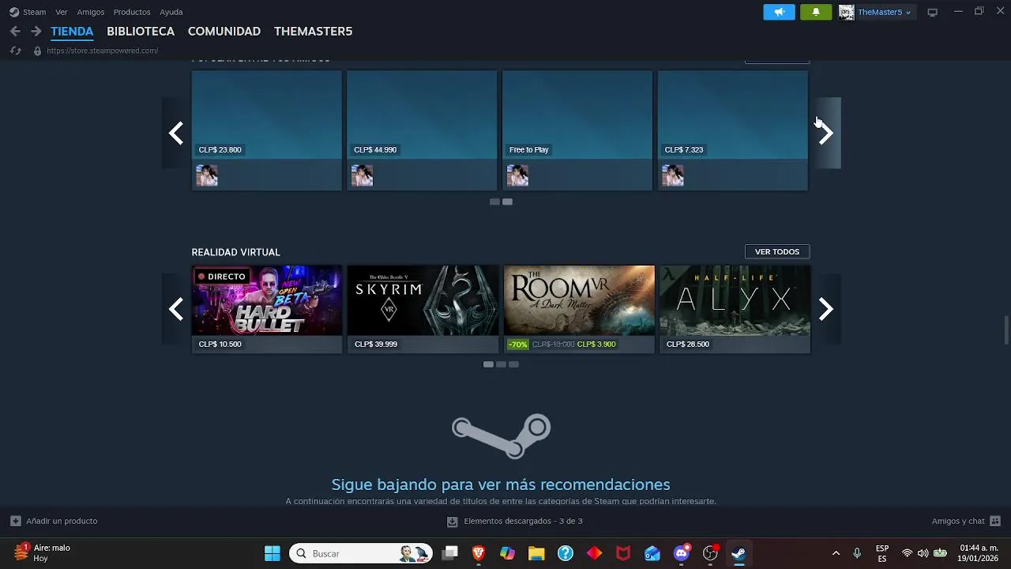Open the Steam announcements megaphone button

click(779, 12)
